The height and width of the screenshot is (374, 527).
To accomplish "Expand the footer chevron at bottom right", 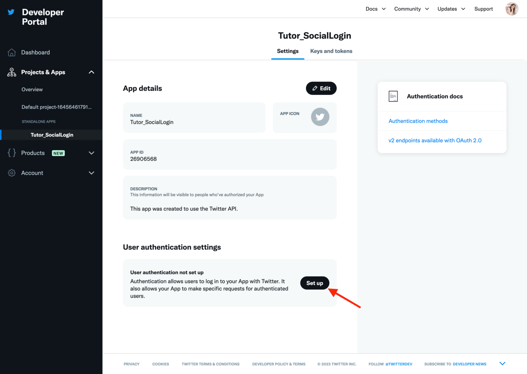I will click(502, 363).
